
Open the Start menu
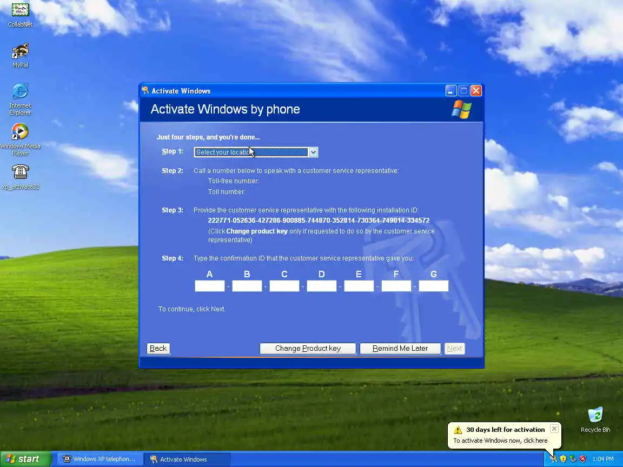tap(25, 459)
